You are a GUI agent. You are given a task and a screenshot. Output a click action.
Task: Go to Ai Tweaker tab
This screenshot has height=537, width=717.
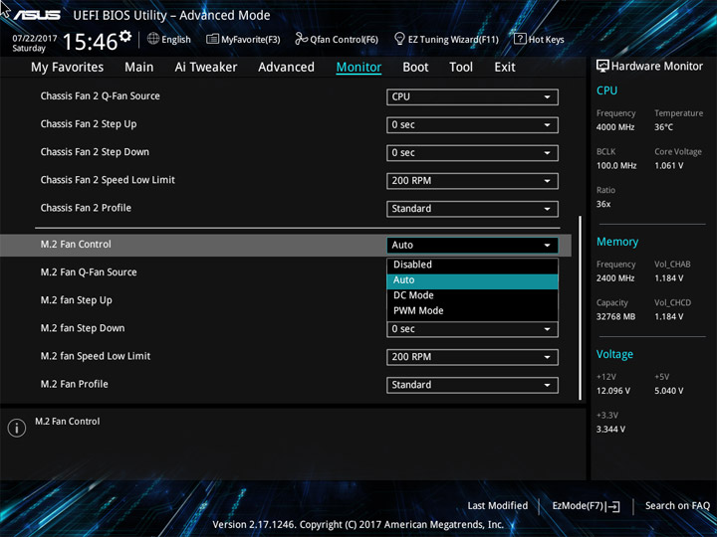[206, 68]
